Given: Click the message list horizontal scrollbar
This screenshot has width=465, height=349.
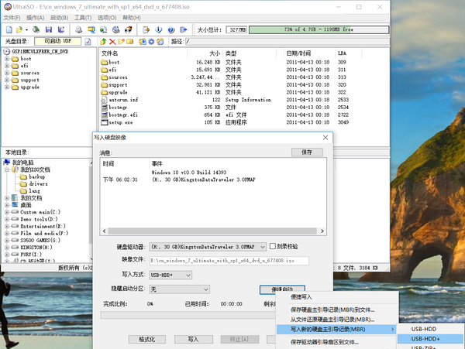Looking at the screenshot, I should 213,231.
